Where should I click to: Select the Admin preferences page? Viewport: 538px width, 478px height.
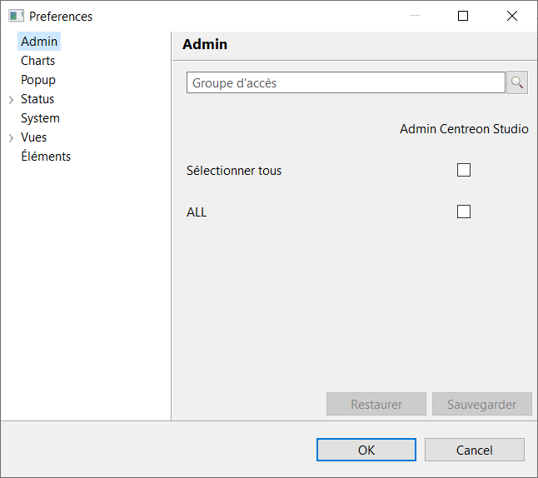[39, 42]
